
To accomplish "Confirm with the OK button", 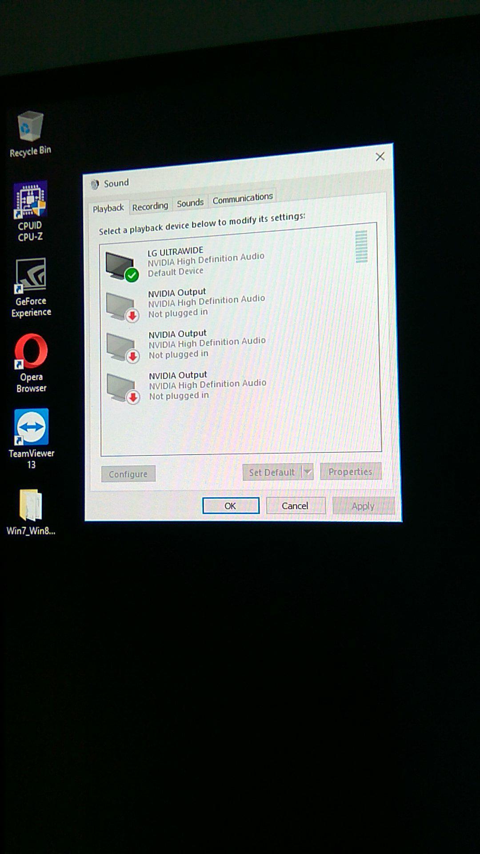I will 231,506.
